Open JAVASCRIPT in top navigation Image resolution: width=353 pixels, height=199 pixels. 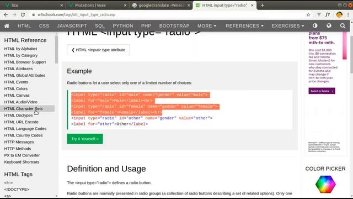tap(72, 26)
